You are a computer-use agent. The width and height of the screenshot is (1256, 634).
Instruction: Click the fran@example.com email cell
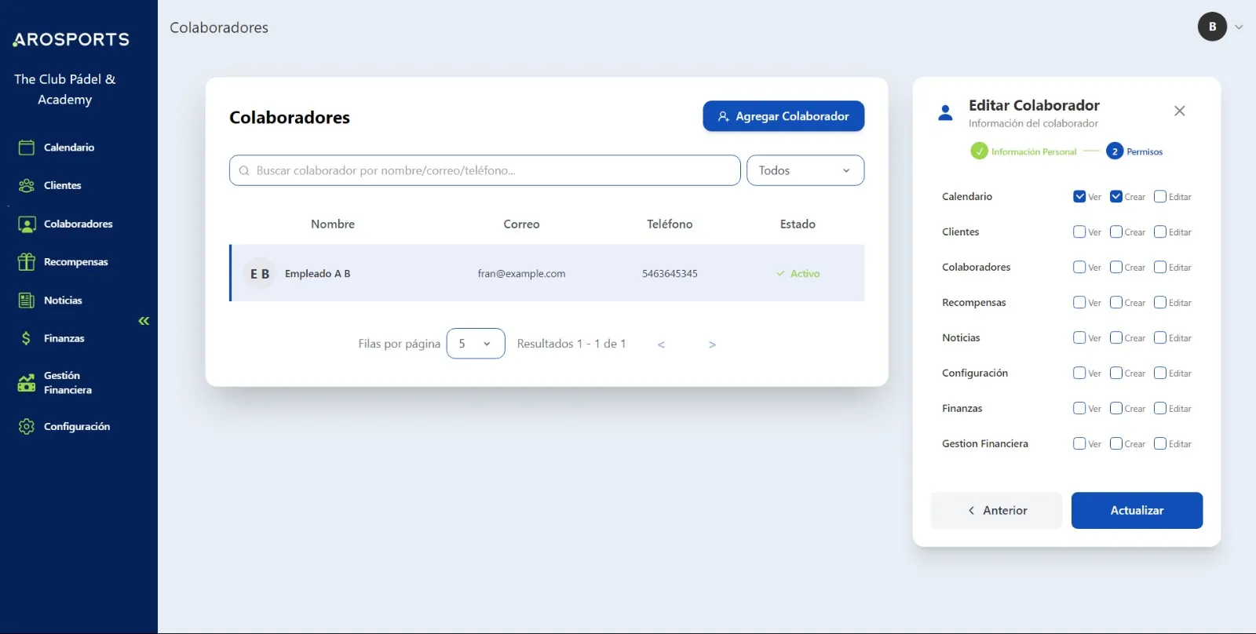coord(521,274)
